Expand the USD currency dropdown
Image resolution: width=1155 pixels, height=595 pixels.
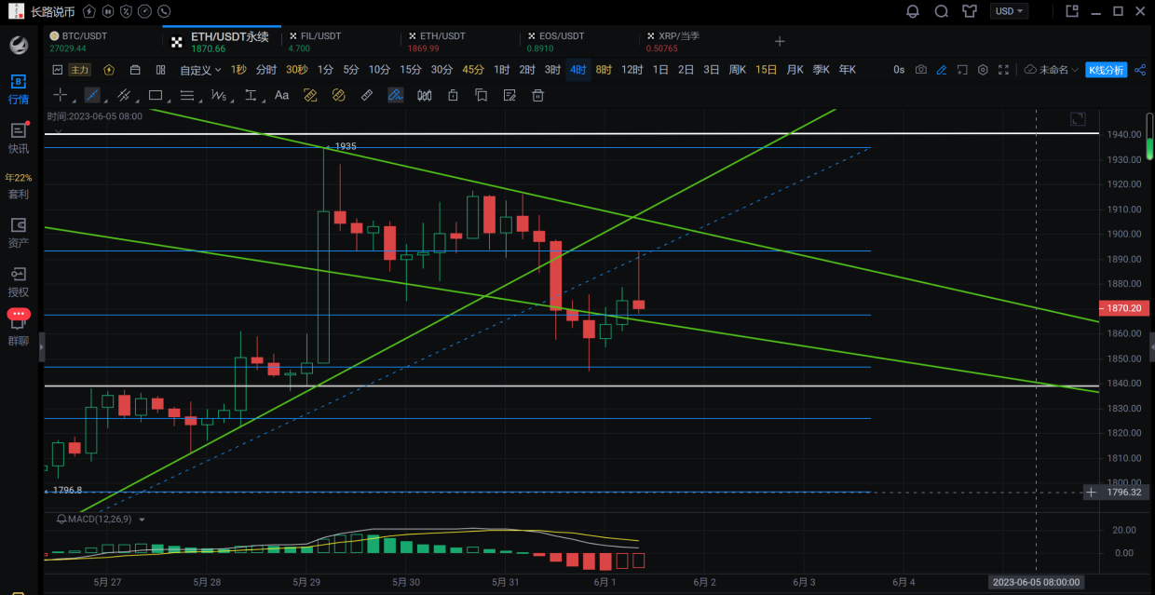tap(1010, 11)
